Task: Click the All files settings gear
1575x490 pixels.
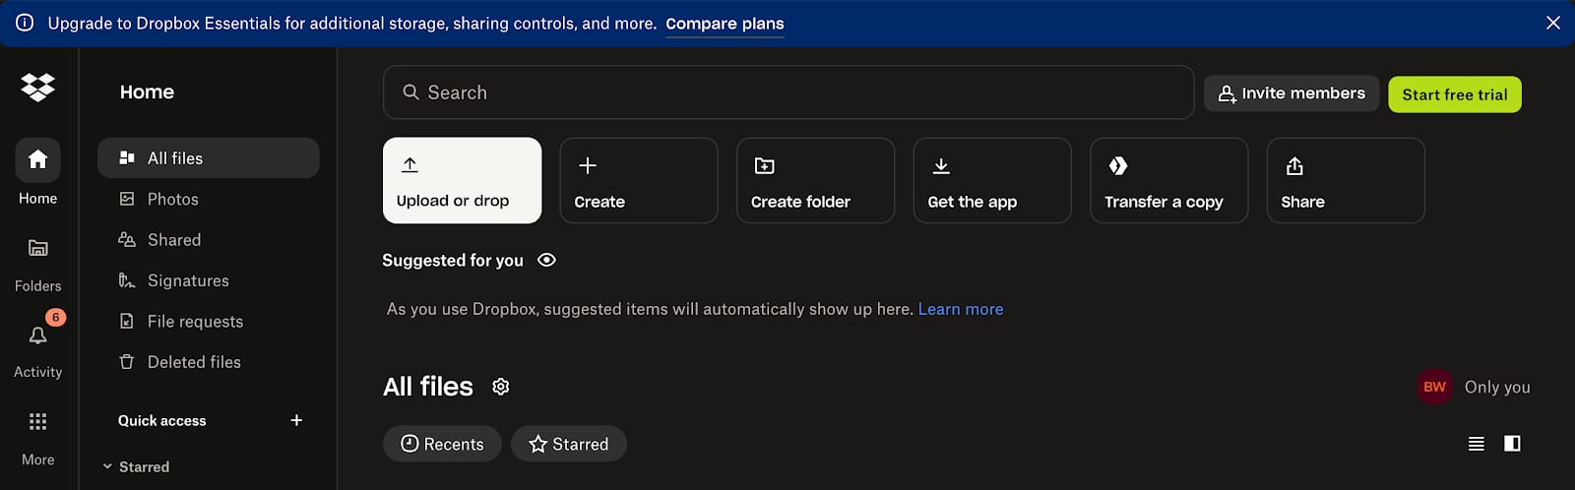Action: coord(501,387)
